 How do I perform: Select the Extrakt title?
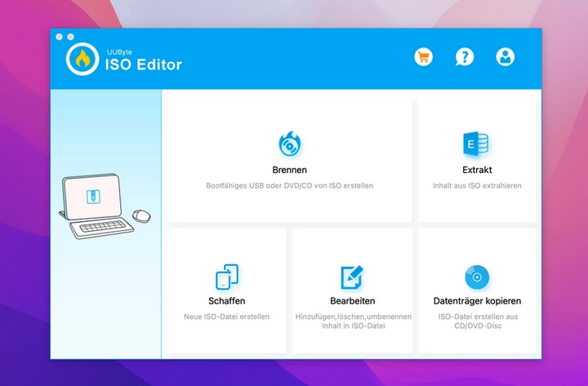pos(477,170)
